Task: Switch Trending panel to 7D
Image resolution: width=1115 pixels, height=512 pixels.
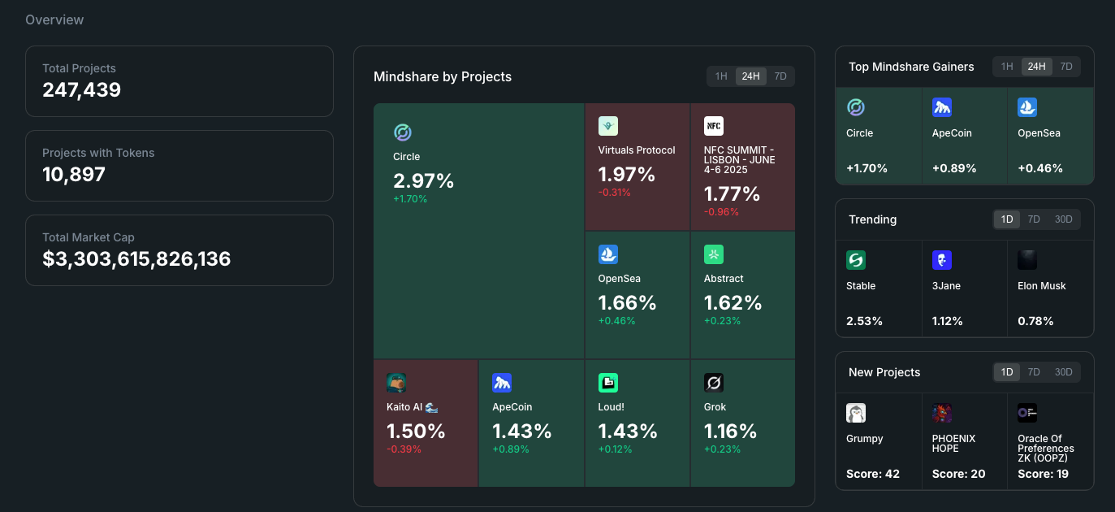Action: coord(1034,219)
